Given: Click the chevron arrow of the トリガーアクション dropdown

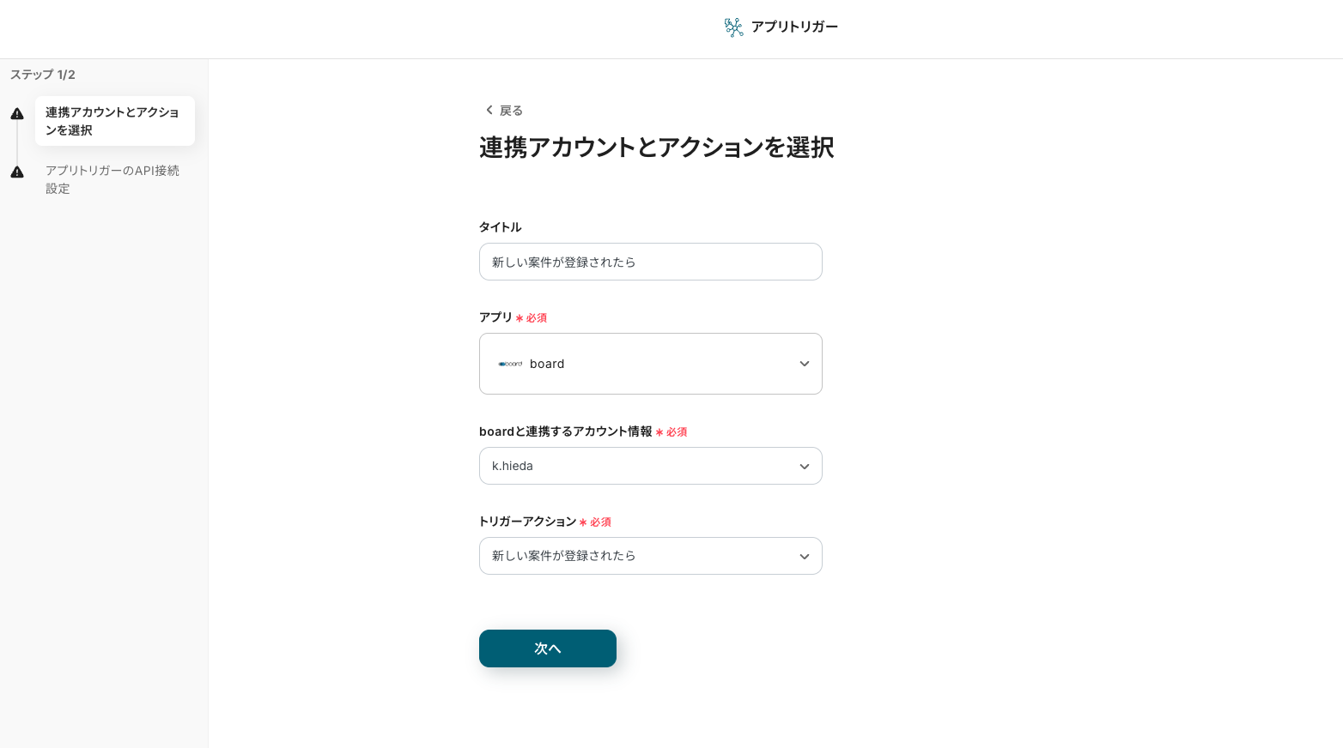Looking at the screenshot, I should point(805,557).
